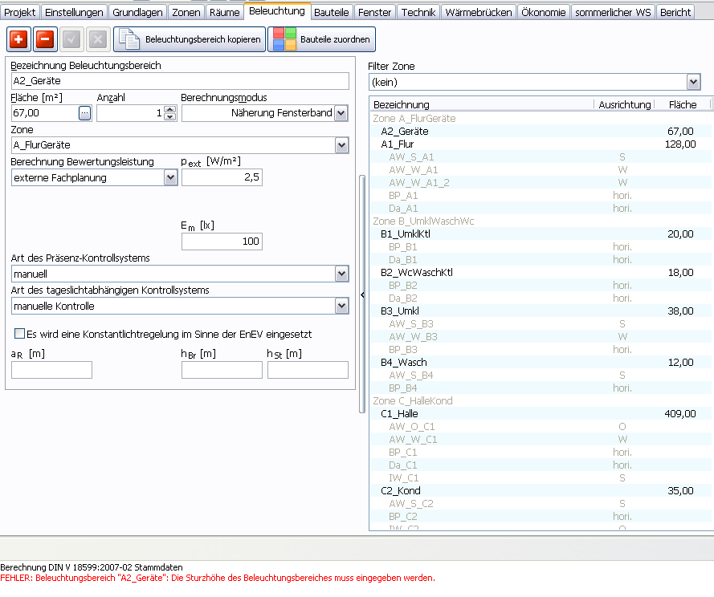Open the Berechnungsmodus dropdown
This screenshot has height=597, width=714.
coord(341,113)
